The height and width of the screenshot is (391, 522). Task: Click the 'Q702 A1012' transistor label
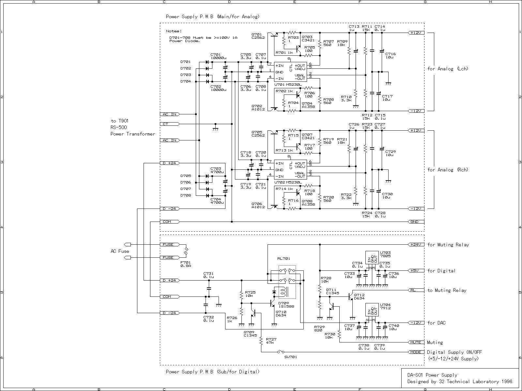coord(258,108)
